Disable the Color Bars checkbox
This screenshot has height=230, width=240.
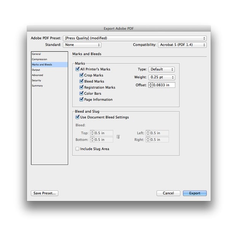(x=82, y=93)
